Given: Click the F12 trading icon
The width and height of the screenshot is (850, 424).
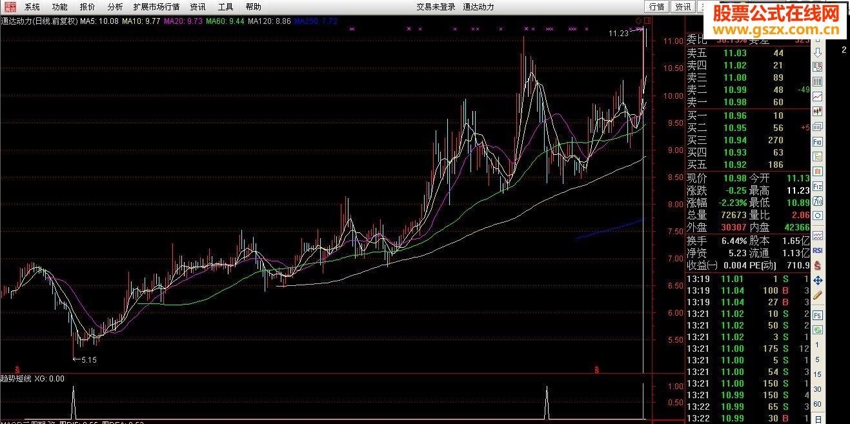Looking at the screenshot, I should point(818,186).
